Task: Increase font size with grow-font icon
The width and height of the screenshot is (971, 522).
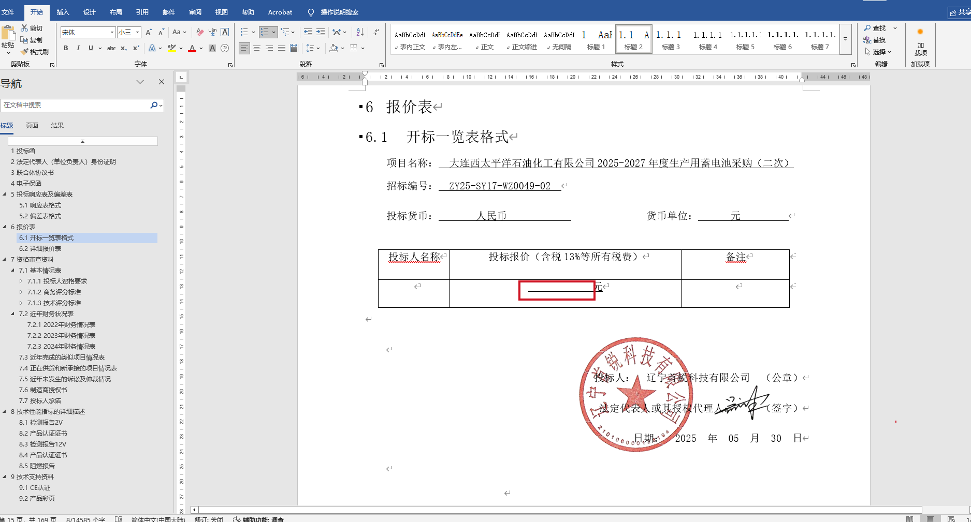Action: 149,33
